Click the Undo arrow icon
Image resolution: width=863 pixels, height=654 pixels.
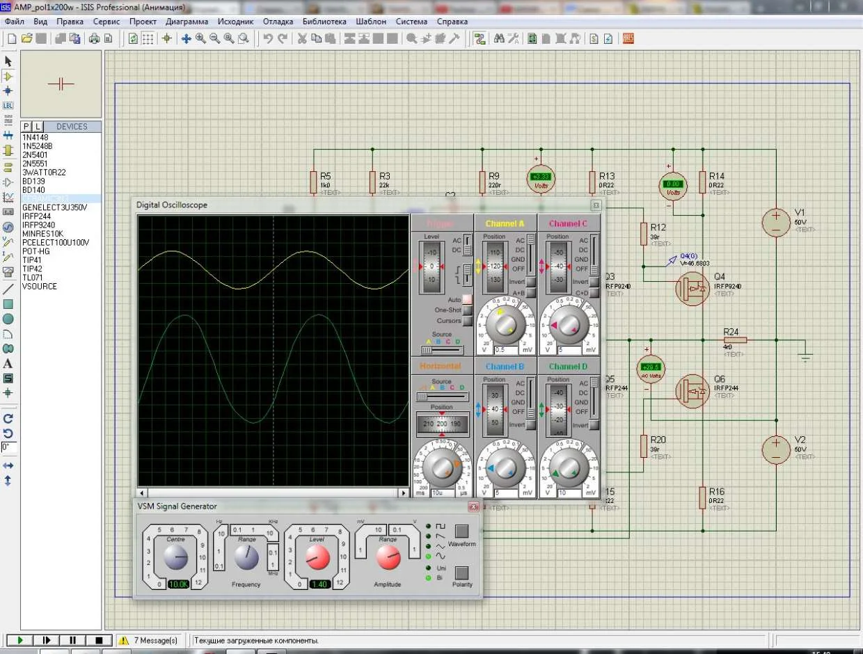coord(268,39)
